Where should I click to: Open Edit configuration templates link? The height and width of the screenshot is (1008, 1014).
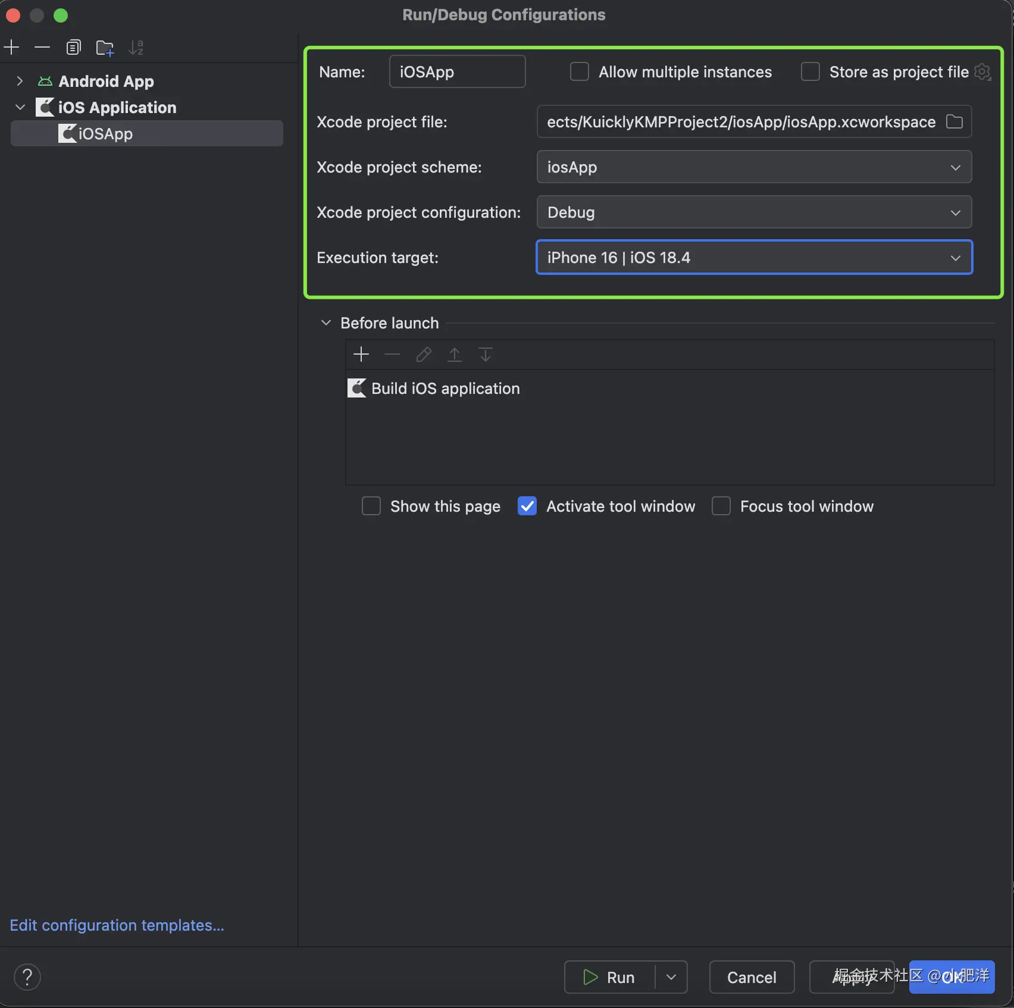pos(117,925)
